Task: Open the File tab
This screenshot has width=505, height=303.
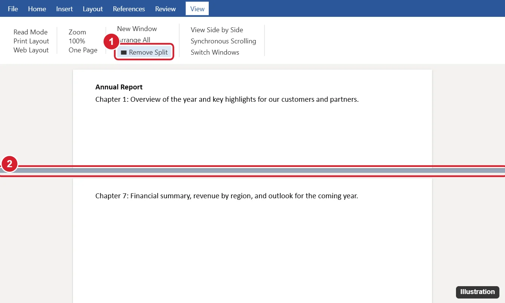Action: point(13,9)
